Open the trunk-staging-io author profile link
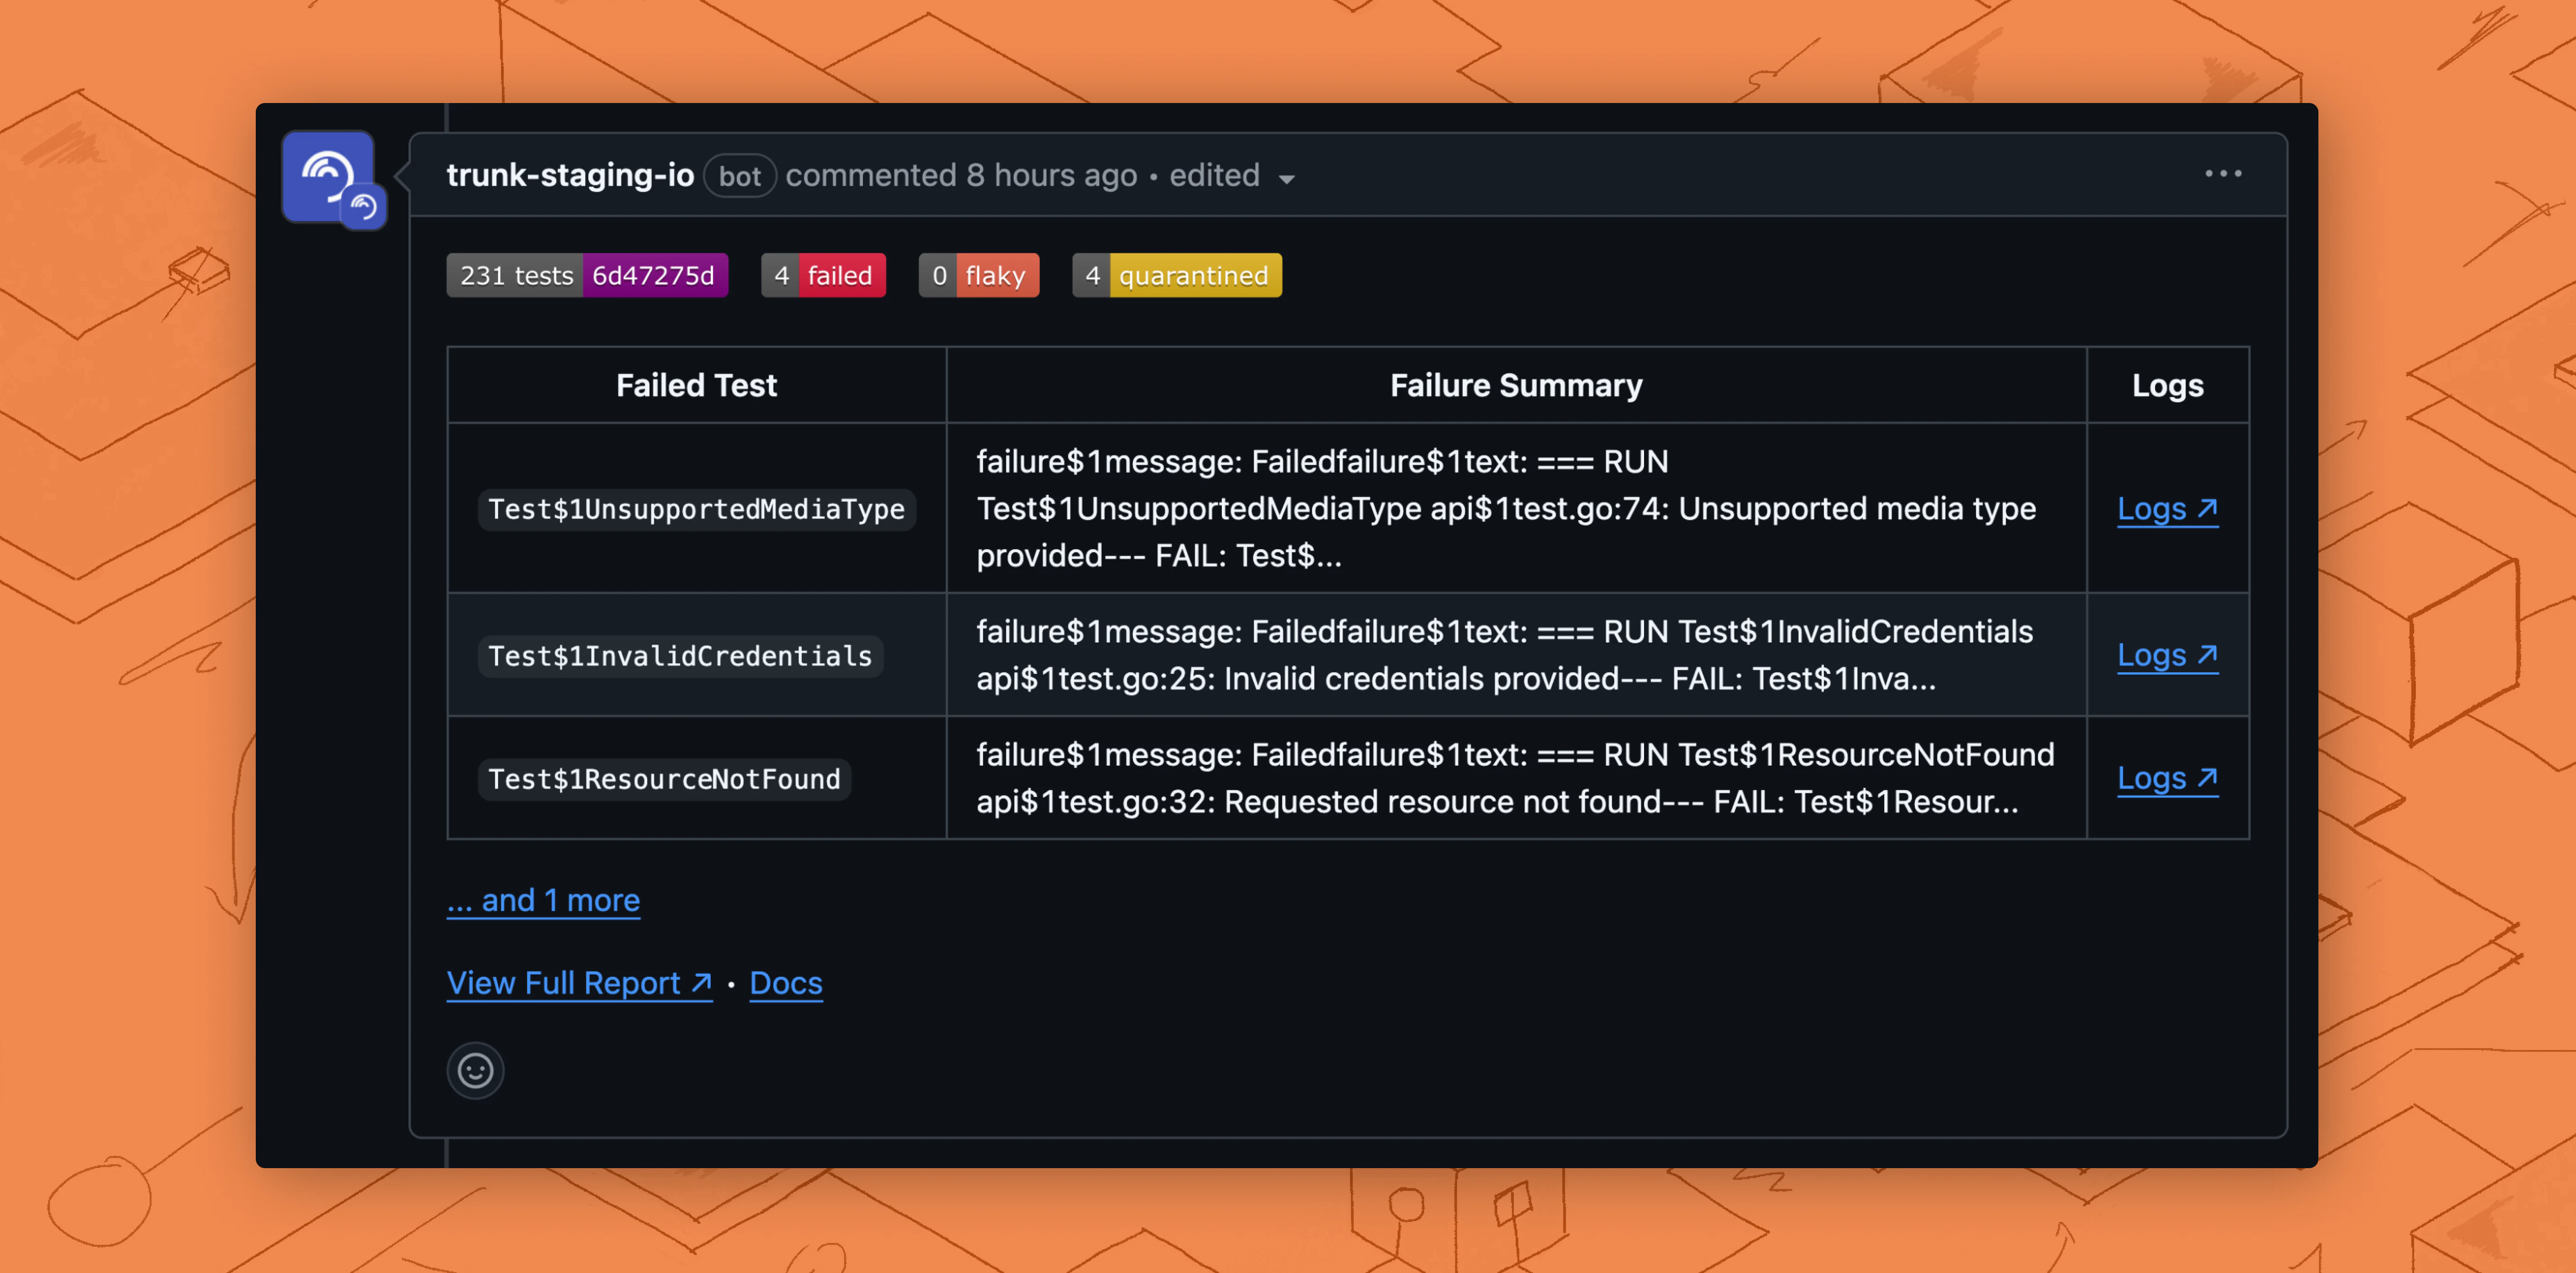 [x=570, y=175]
